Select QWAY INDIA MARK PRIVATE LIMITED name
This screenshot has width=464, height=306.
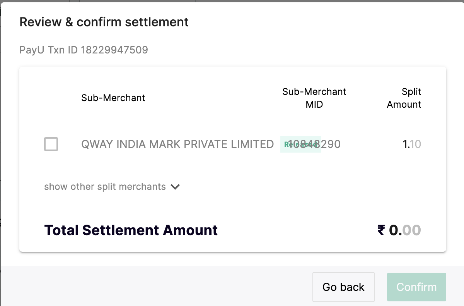coord(177,144)
